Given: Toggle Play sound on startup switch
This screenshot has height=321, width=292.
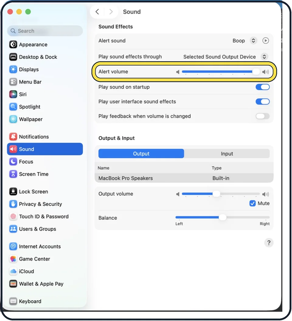Looking at the screenshot, I should click(x=262, y=87).
